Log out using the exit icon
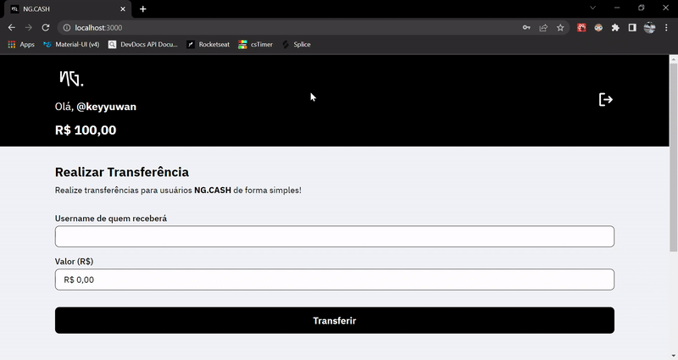The height and width of the screenshot is (360, 678). [x=605, y=99]
